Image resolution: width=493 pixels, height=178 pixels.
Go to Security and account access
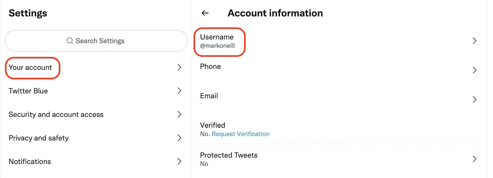pos(56,115)
